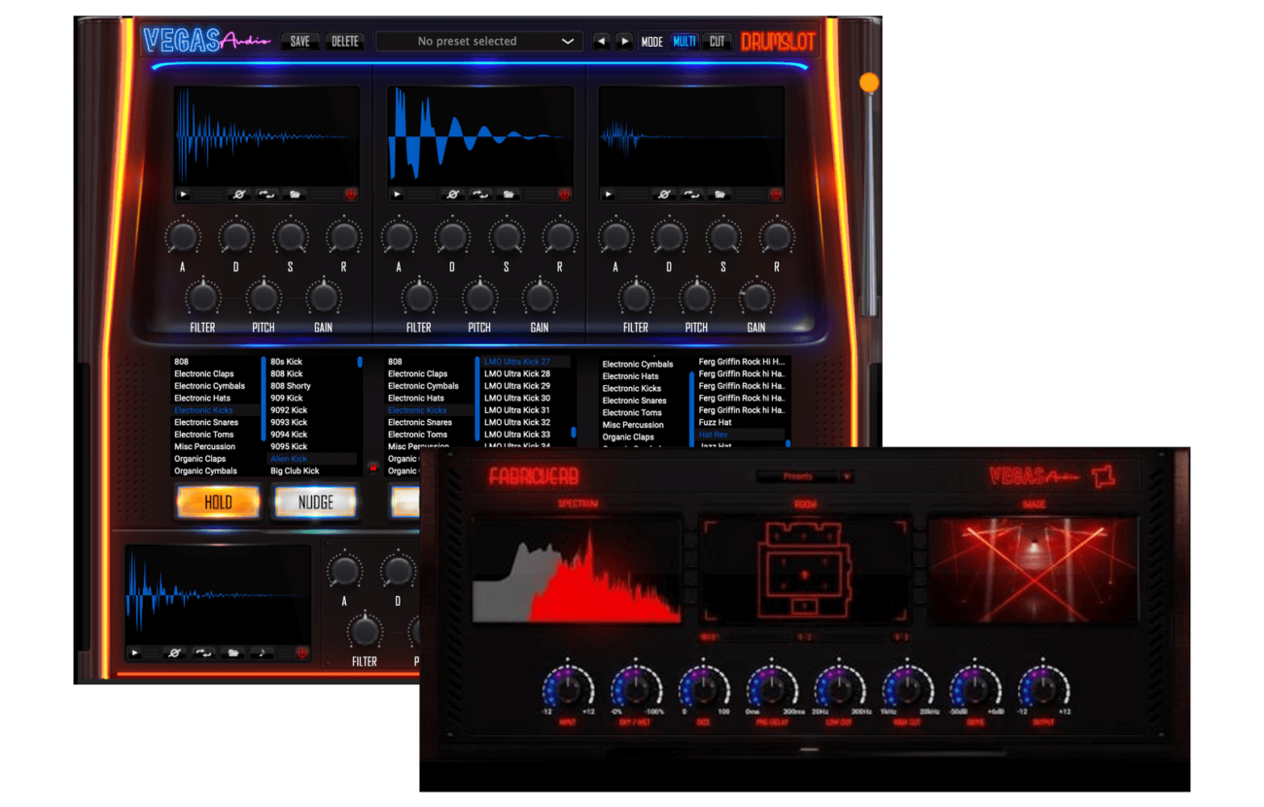Click the FabricVerb logo icon at top right
Screen dimensions: 1264x807
[1102, 476]
